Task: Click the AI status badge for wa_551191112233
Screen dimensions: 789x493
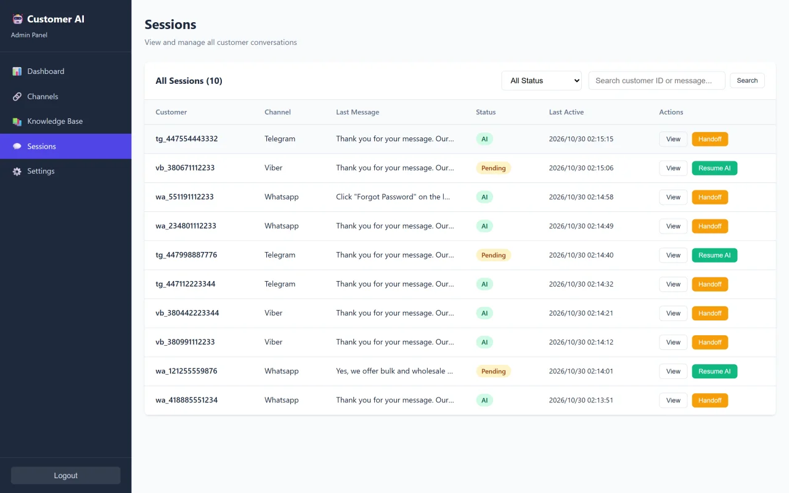Action: coord(484,197)
